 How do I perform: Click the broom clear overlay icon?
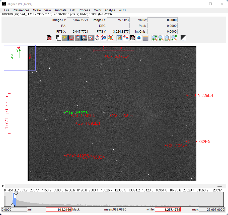(x=110, y=38)
